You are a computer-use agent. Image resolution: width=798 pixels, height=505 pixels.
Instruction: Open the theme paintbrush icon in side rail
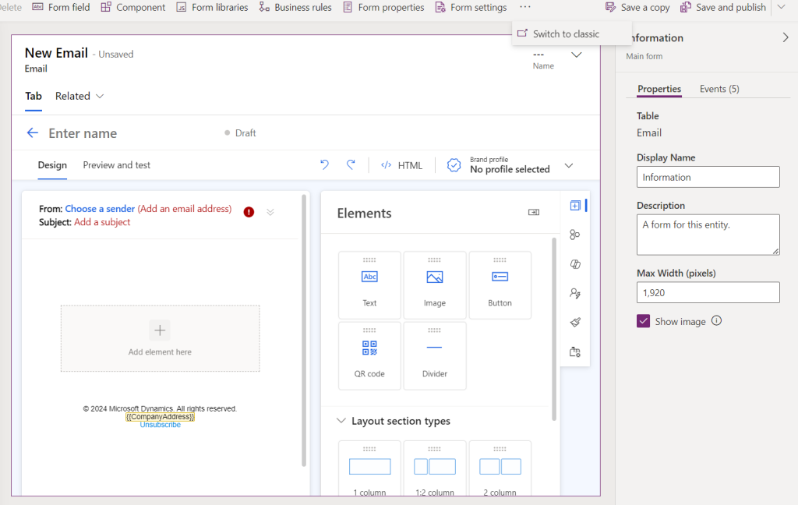point(575,322)
